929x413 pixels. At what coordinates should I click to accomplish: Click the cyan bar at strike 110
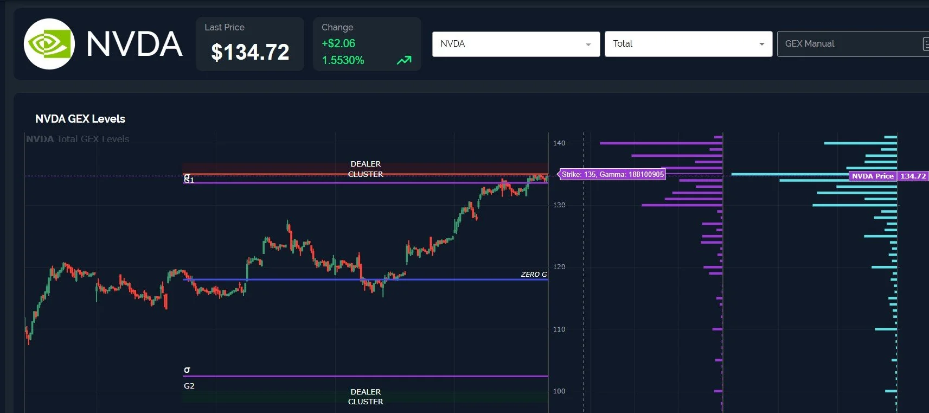coord(886,329)
